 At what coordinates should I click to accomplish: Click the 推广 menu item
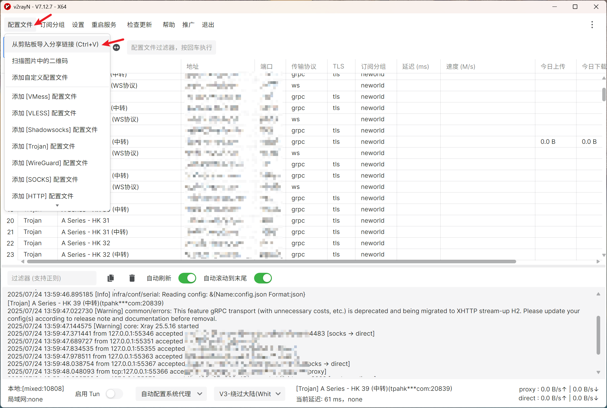[x=188, y=25]
